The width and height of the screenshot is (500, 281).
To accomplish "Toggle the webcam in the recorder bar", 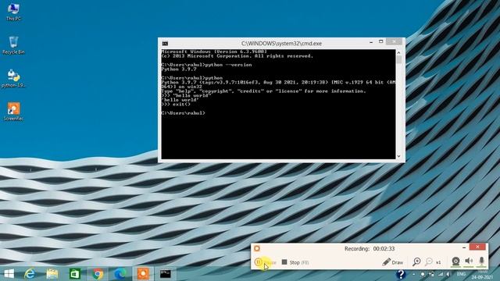I will coord(455,261).
